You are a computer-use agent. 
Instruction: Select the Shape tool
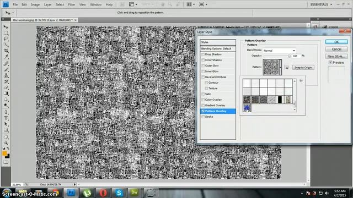click(6, 130)
